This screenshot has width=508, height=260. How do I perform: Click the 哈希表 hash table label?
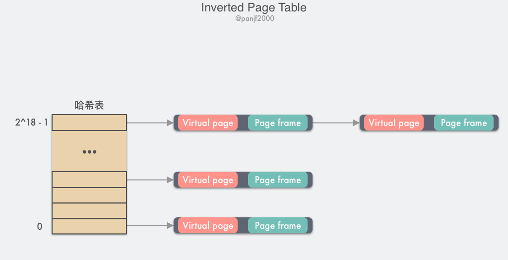(x=89, y=105)
